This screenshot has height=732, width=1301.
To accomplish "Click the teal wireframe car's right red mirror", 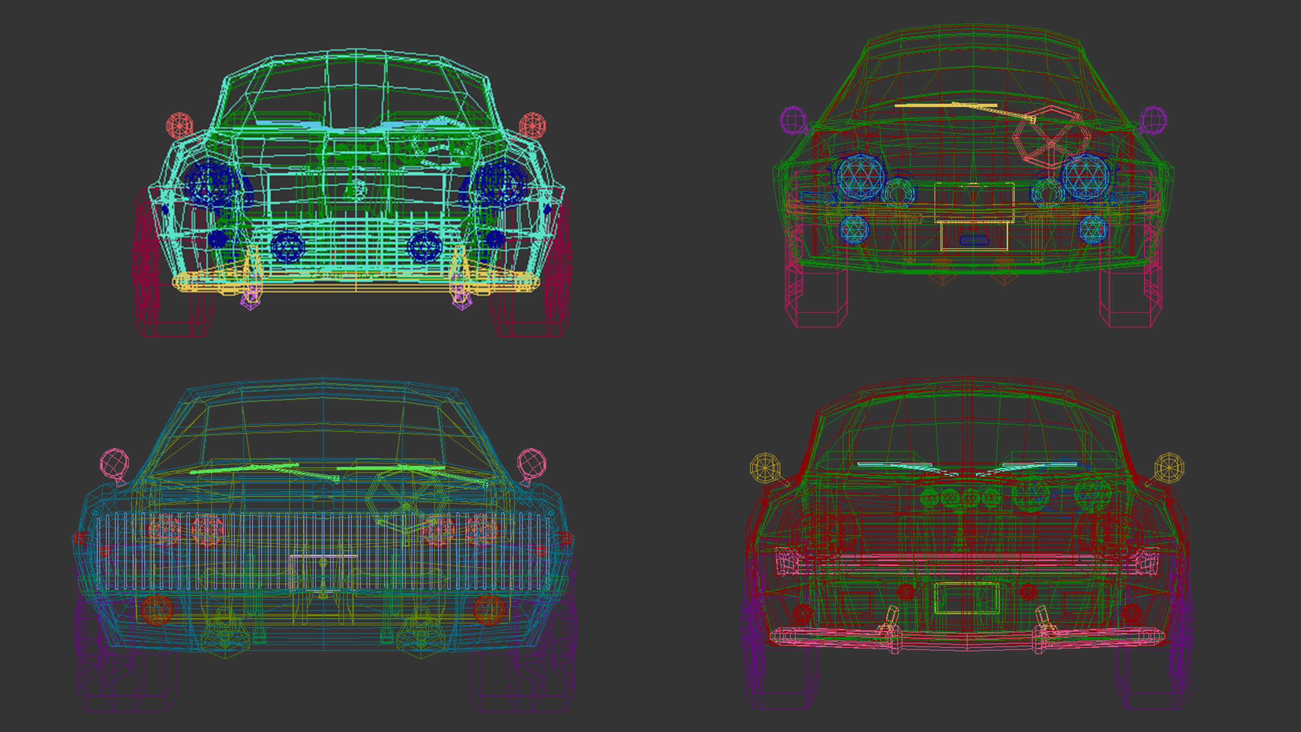I will pos(532,125).
